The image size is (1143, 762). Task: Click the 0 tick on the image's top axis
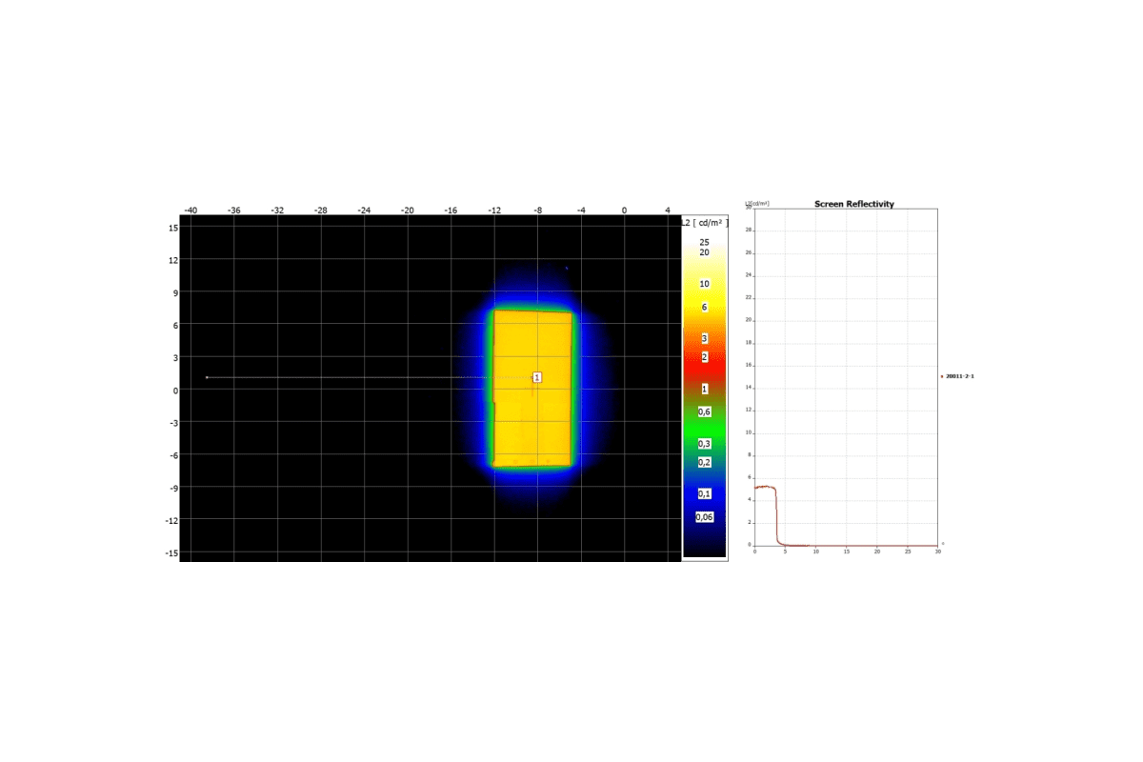point(624,210)
